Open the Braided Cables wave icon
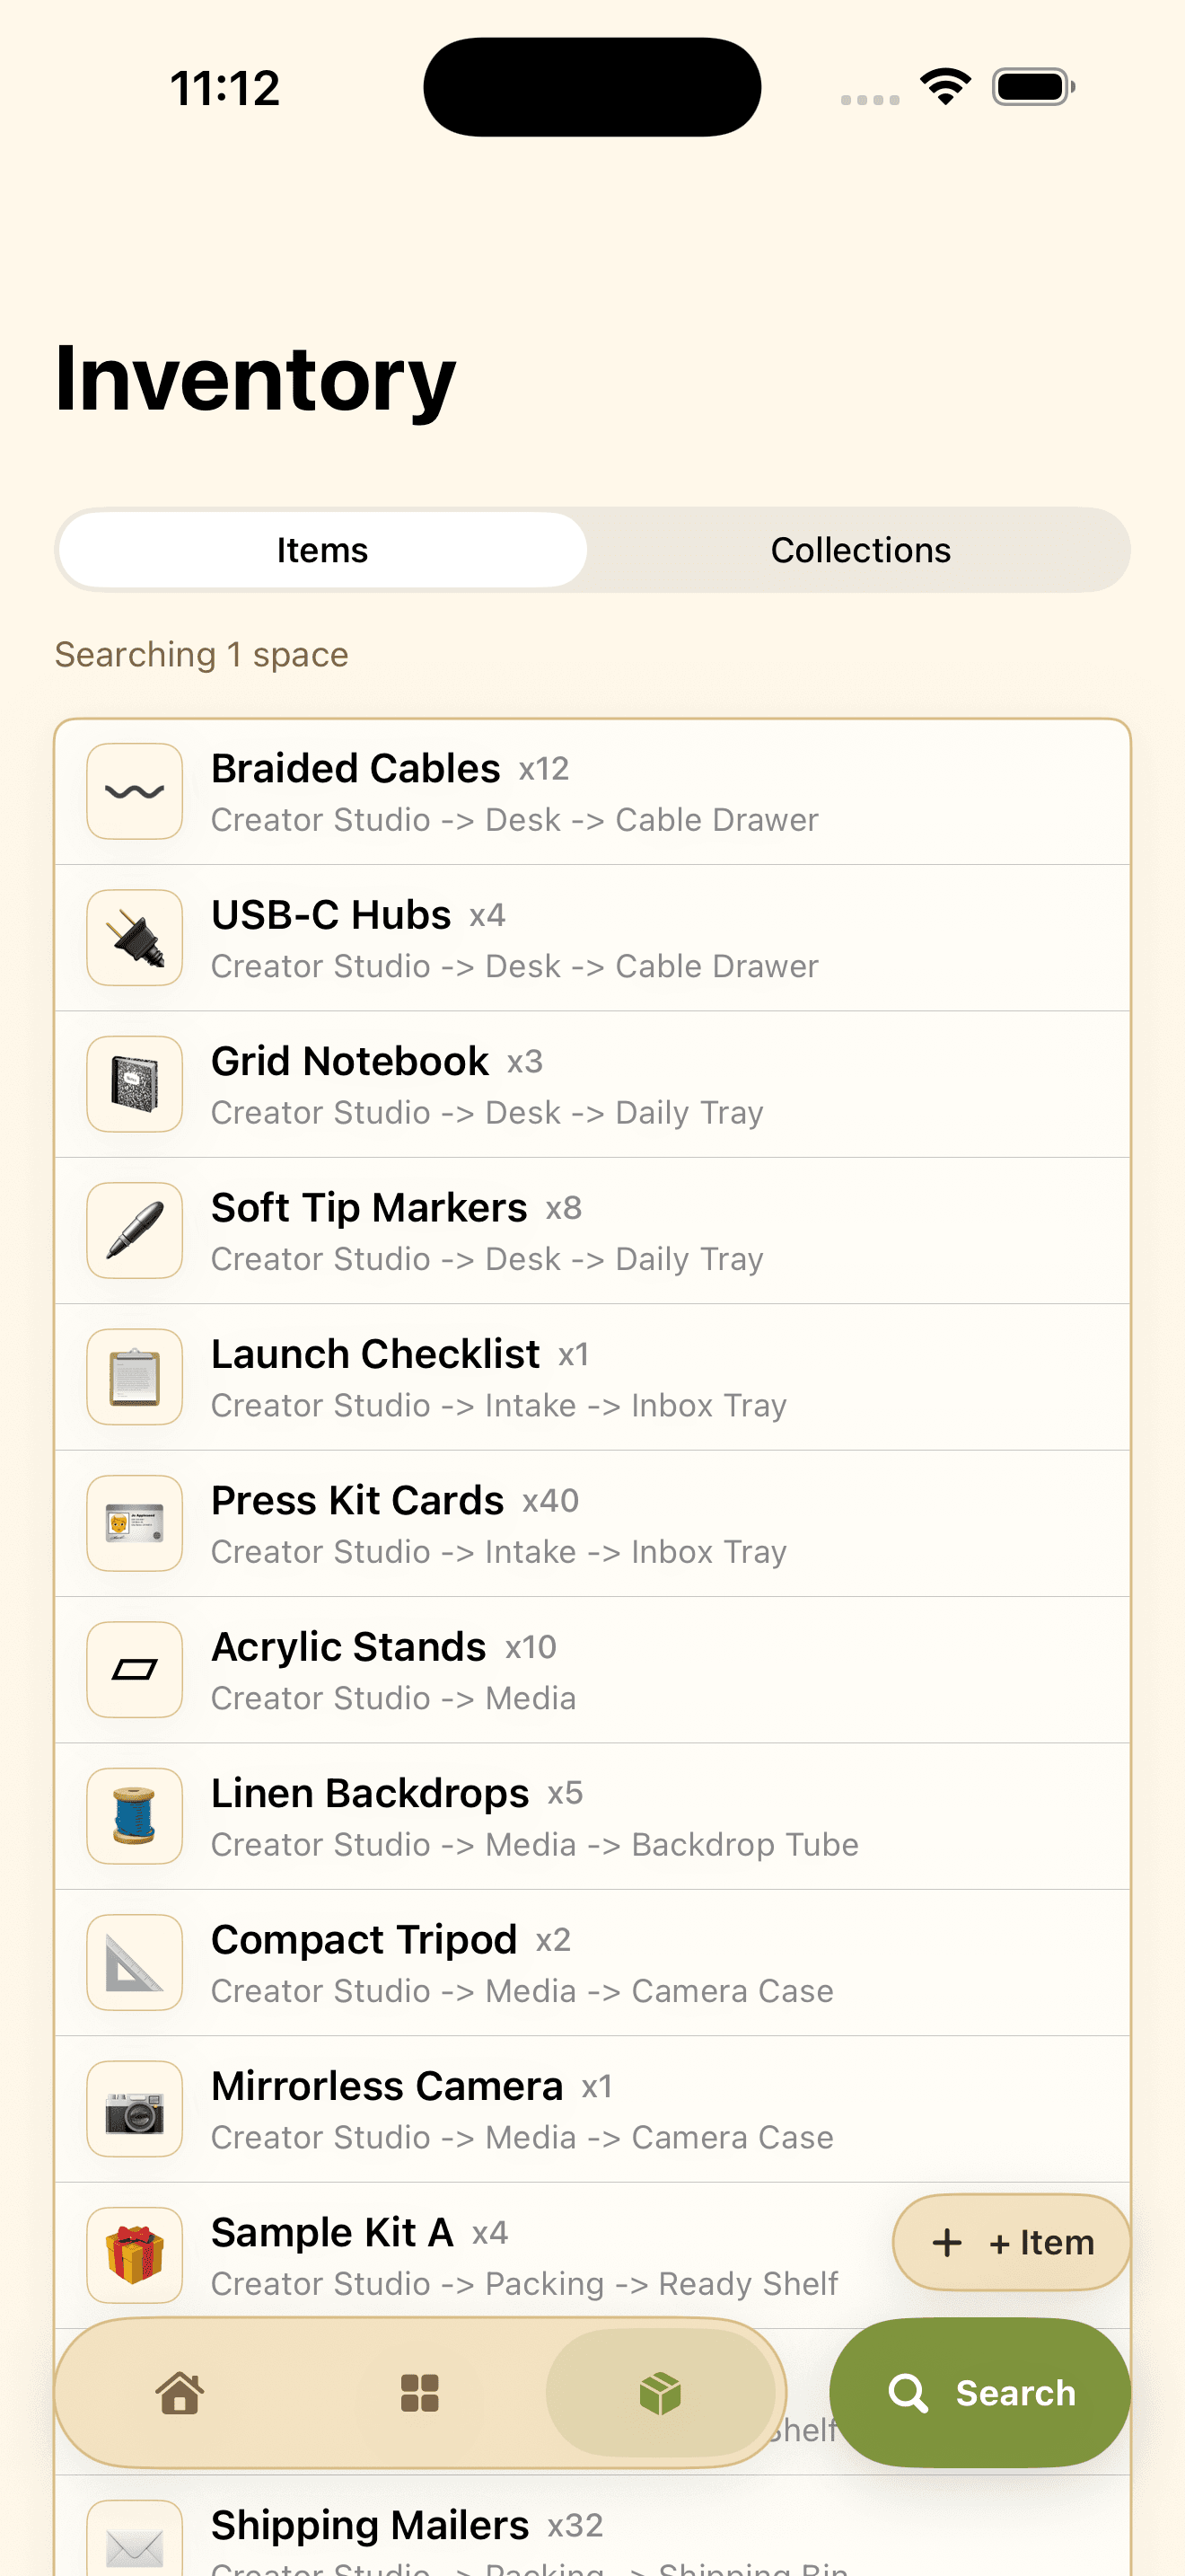1185x2576 pixels. (135, 791)
